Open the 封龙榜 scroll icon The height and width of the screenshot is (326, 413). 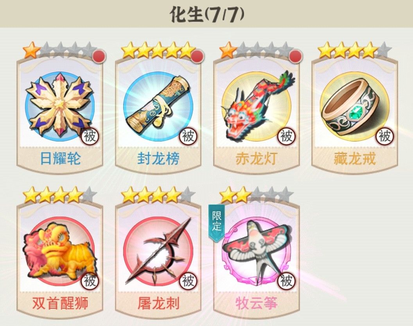coord(158,106)
